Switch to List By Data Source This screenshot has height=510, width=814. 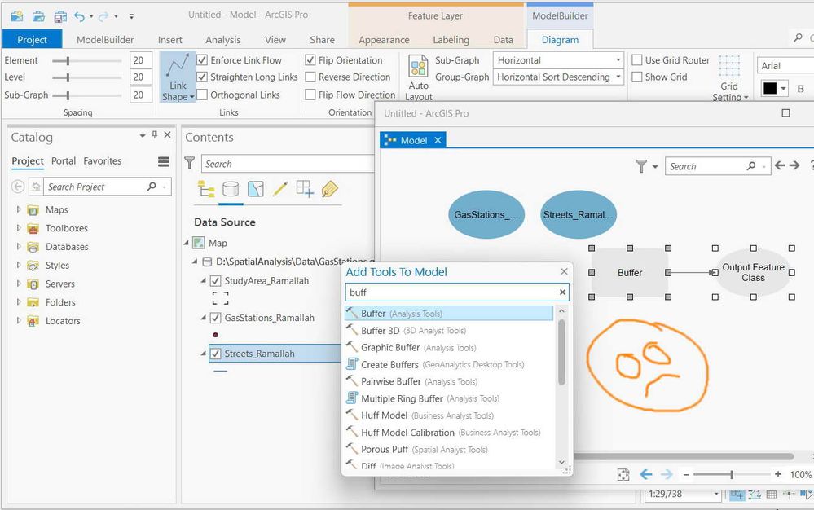(x=231, y=189)
